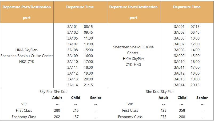Select sailing code 3A010
The width and height of the screenshot is (214, 121).
pyautogui.click(x=179, y=62)
